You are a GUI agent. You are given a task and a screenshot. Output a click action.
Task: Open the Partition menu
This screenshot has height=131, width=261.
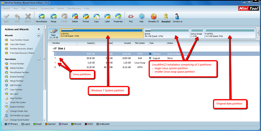33,8
